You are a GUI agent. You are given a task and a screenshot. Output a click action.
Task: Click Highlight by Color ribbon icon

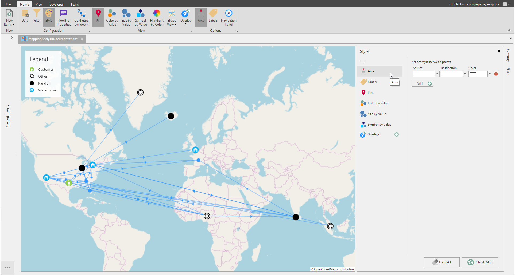(157, 18)
